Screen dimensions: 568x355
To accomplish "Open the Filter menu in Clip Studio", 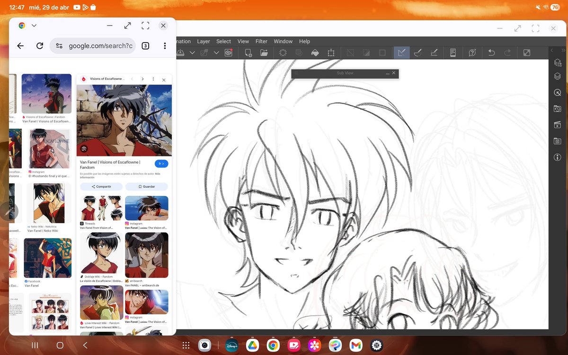I will 261,42.
